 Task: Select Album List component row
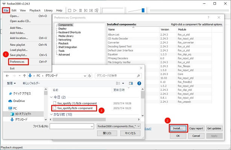[x=160, y=34]
